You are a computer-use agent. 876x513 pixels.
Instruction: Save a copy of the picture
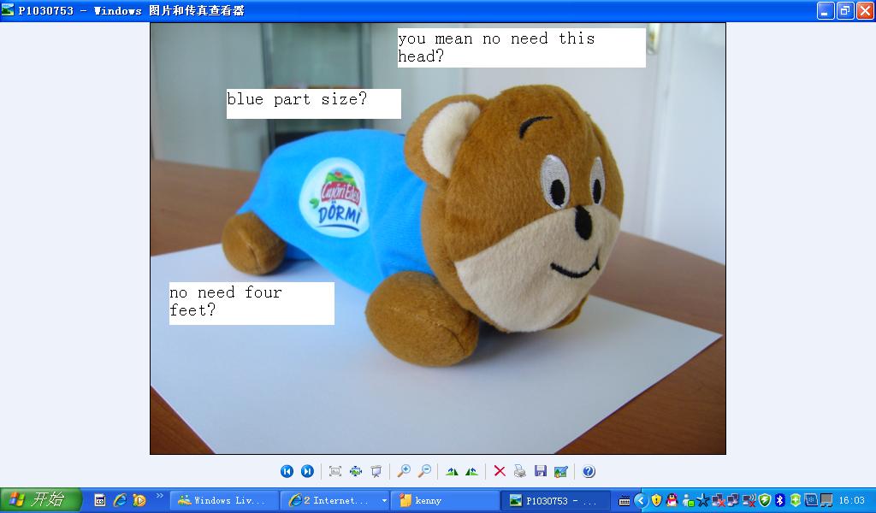tap(540, 471)
